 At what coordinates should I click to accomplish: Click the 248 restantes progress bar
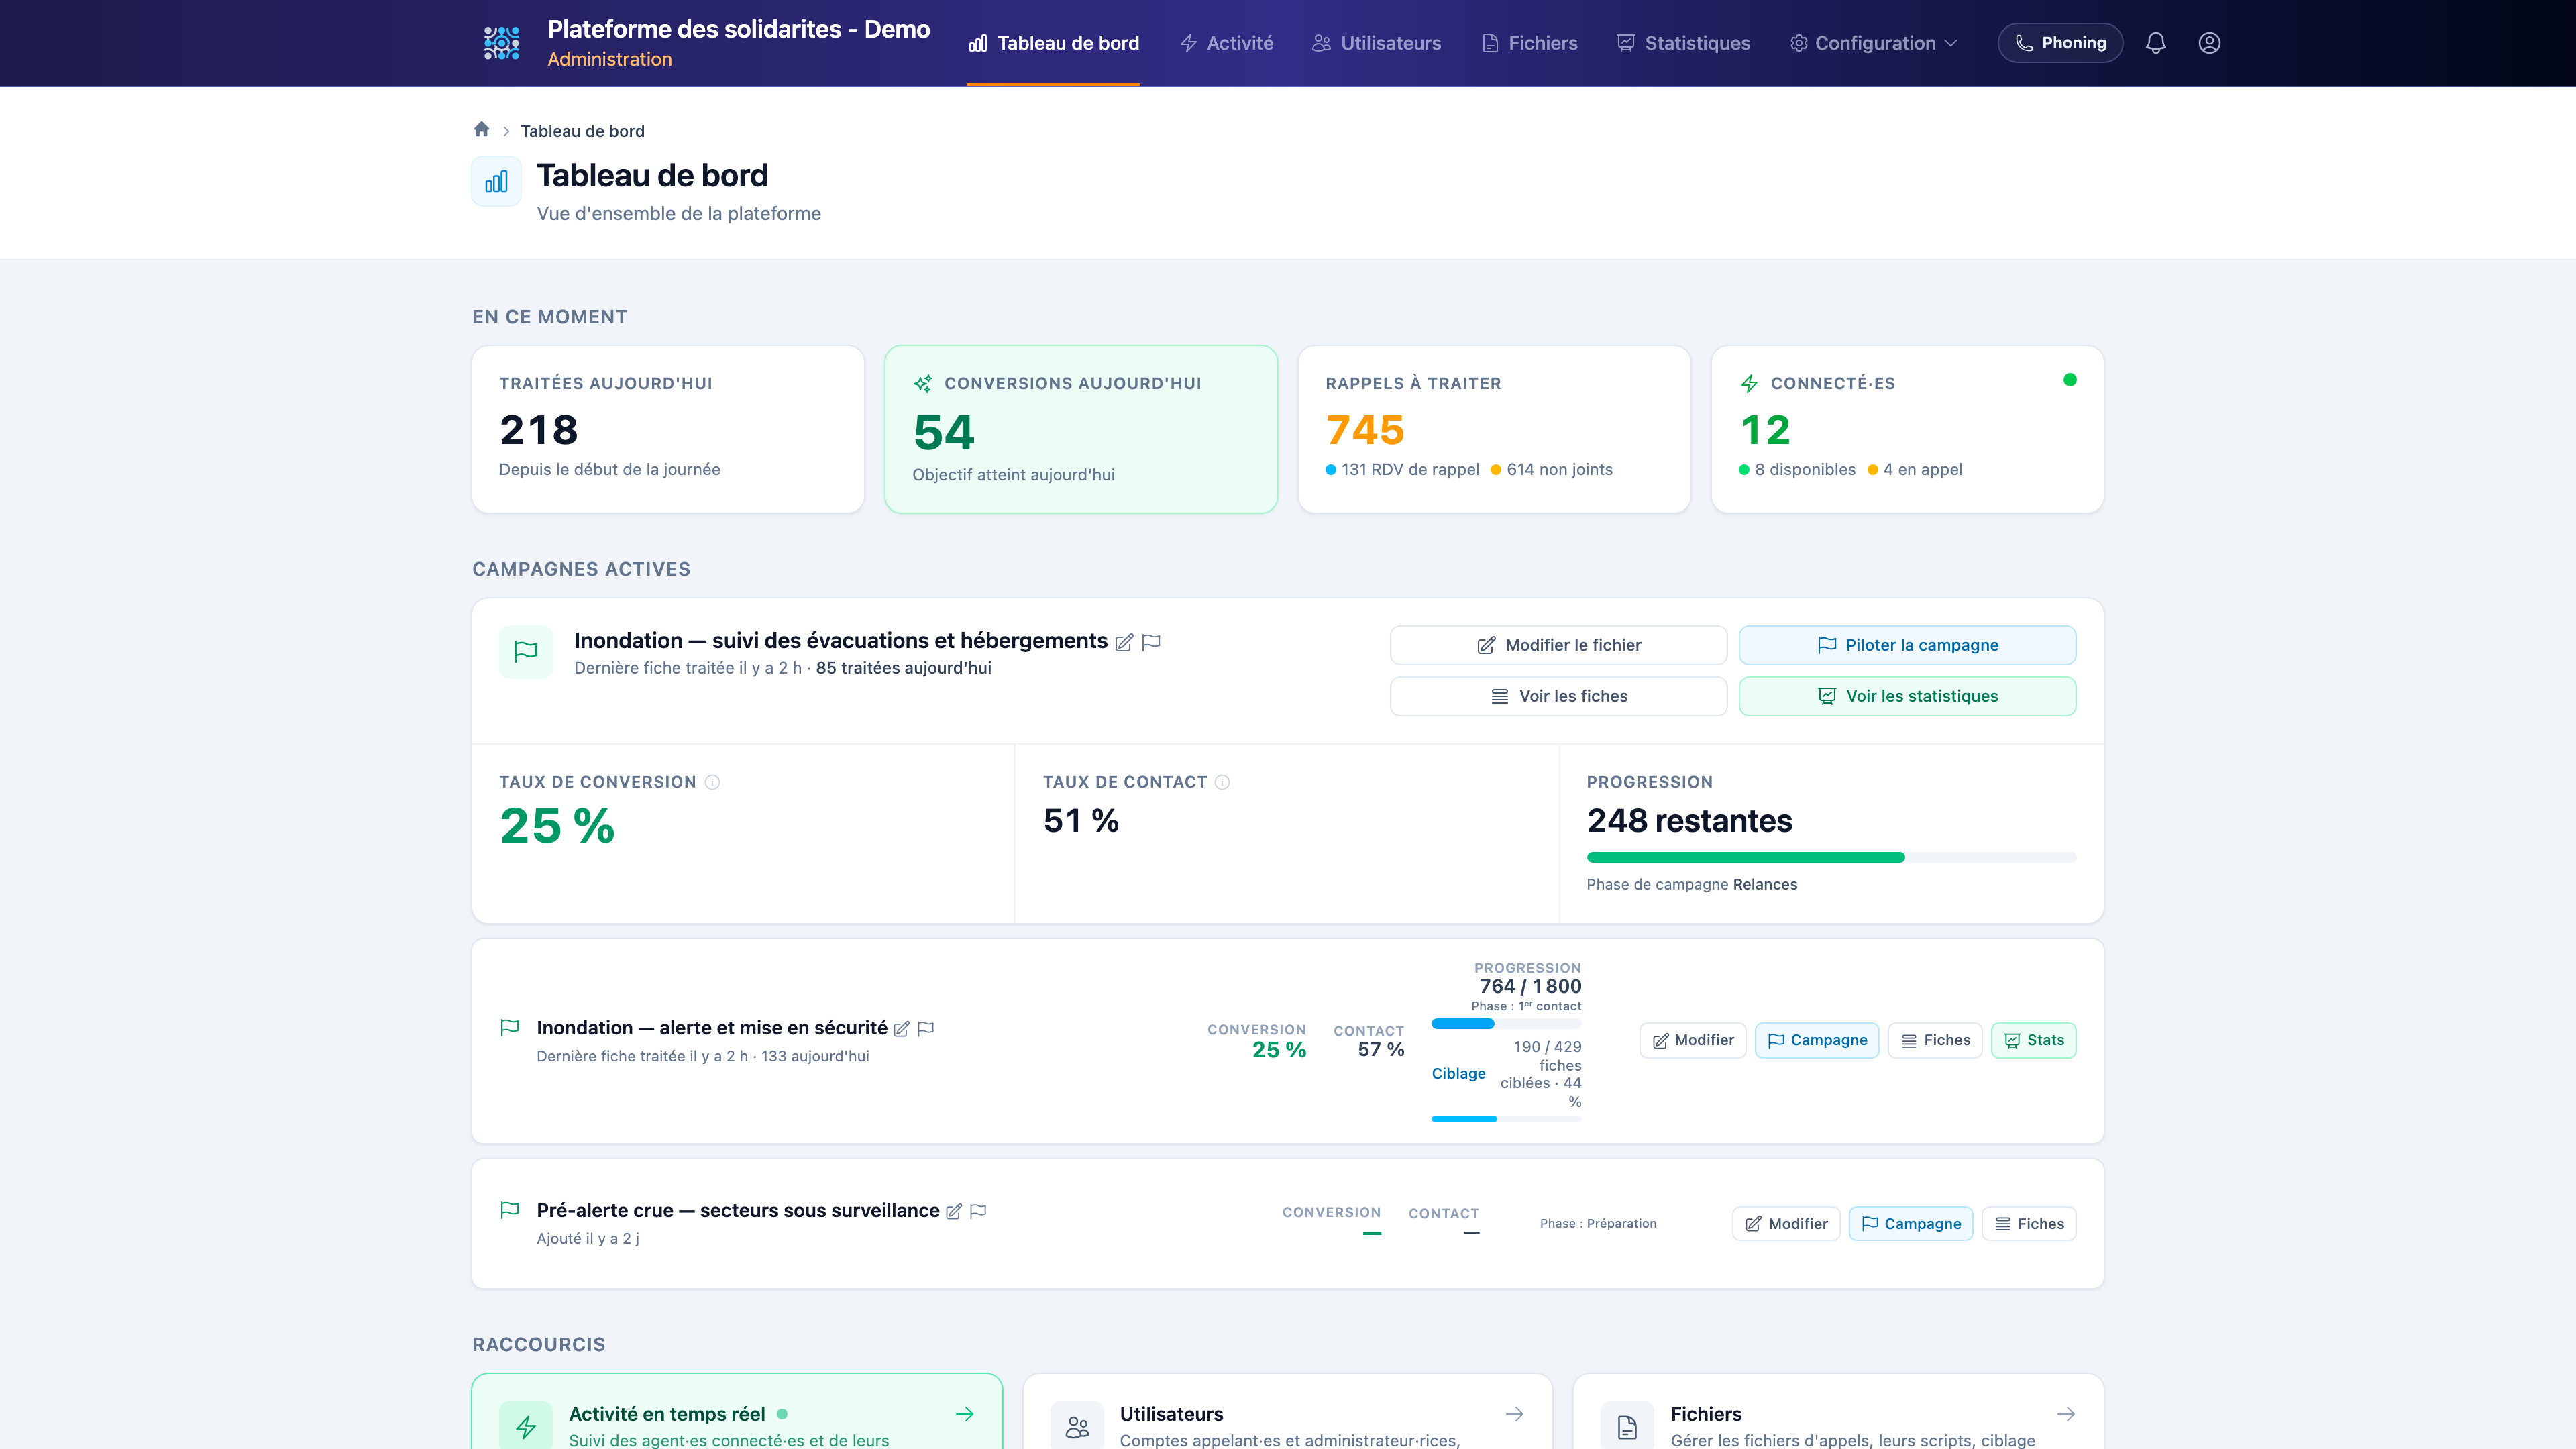pos(1831,857)
